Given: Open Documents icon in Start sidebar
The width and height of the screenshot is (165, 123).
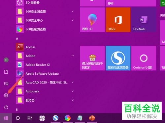Looking at the screenshot, I should [x=6, y=72].
